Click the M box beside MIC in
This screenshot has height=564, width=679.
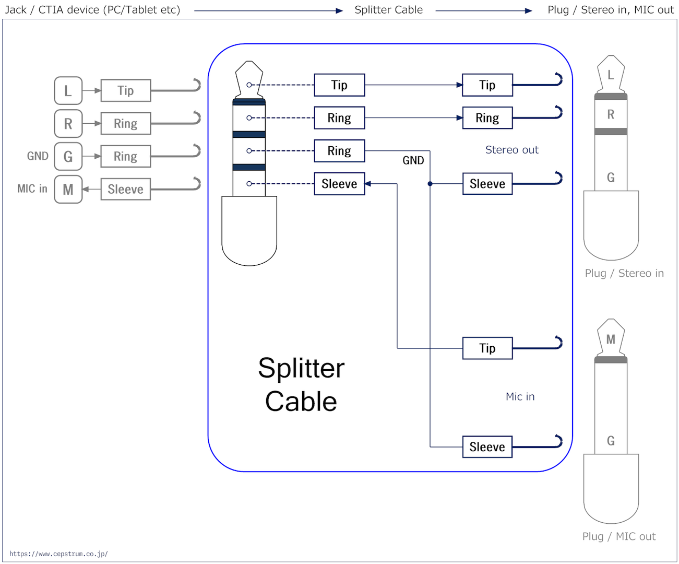coord(68,189)
